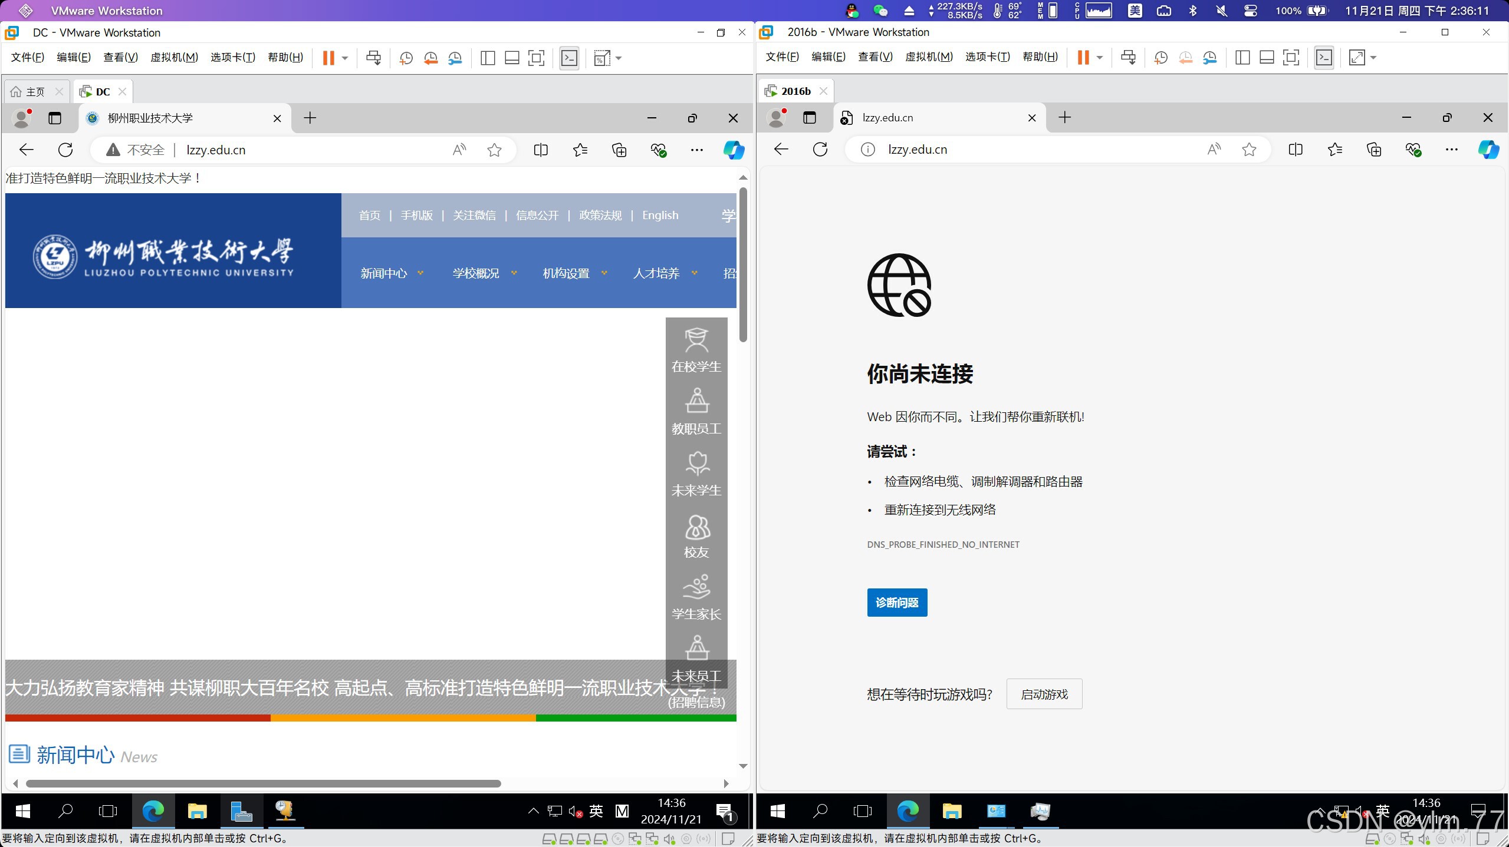The image size is (1509, 847).
Task: Open English version link
Action: pyautogui.click(x=660, y=215)
